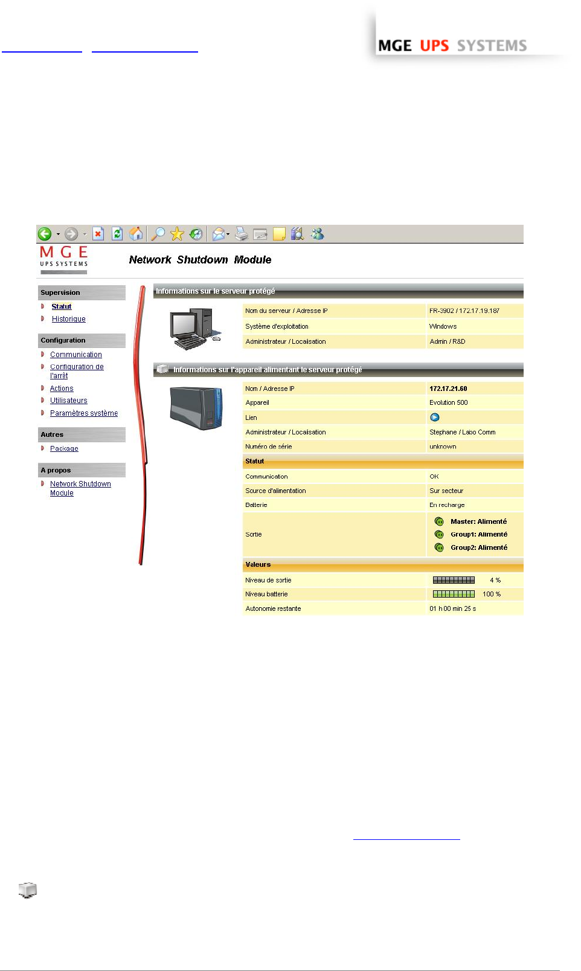Print the page using the printer icon
Viewport: 581px width, 971px height.
click(x=242, y=234)
